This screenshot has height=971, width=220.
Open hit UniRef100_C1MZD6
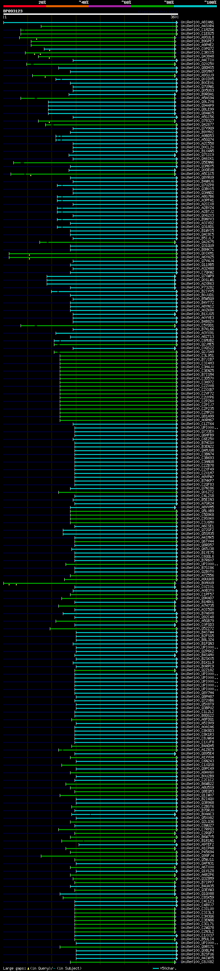(197, 30)
